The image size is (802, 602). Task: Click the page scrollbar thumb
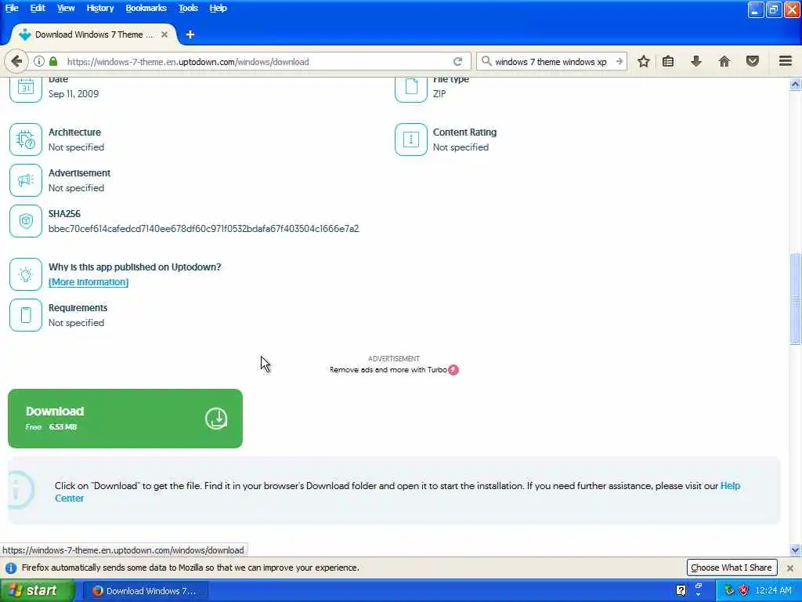click(x=795, y=299)
